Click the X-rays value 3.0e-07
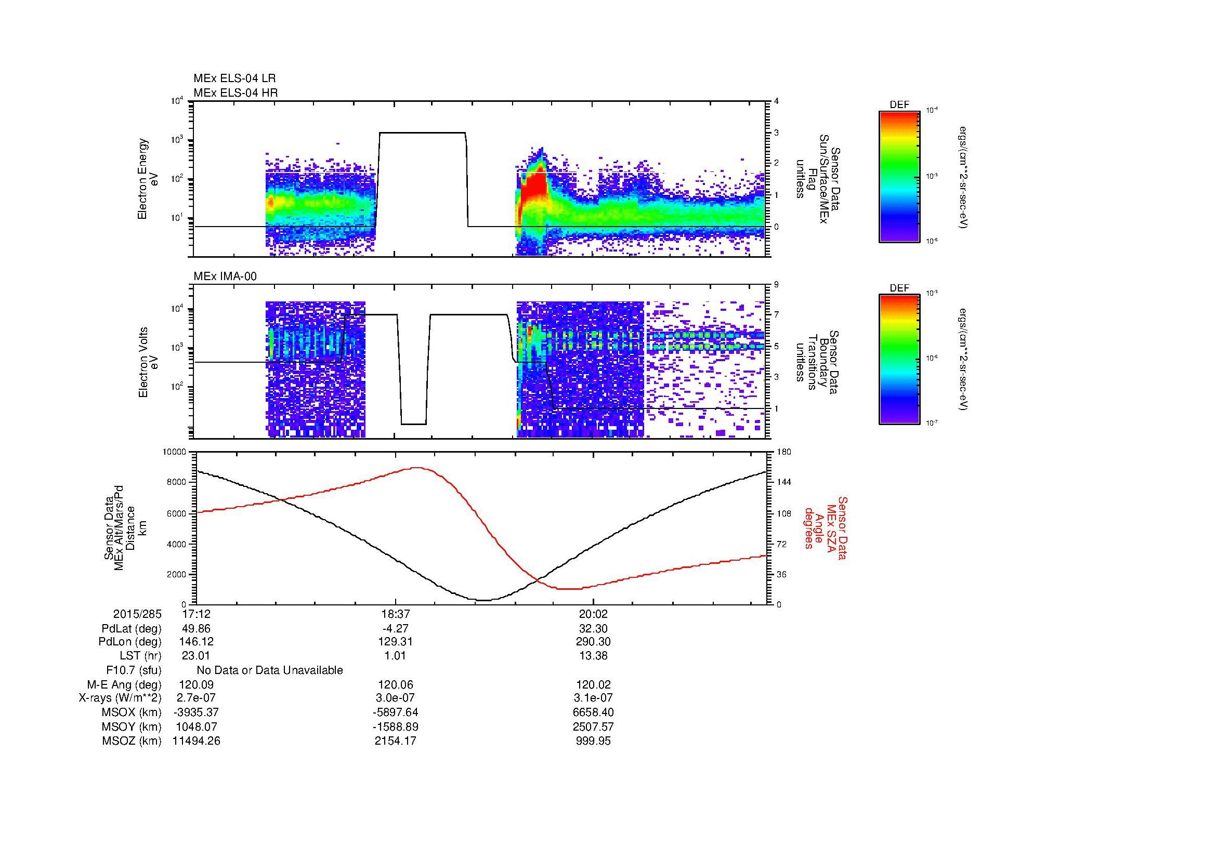The image size is (1216, 859). coord(395,698)
